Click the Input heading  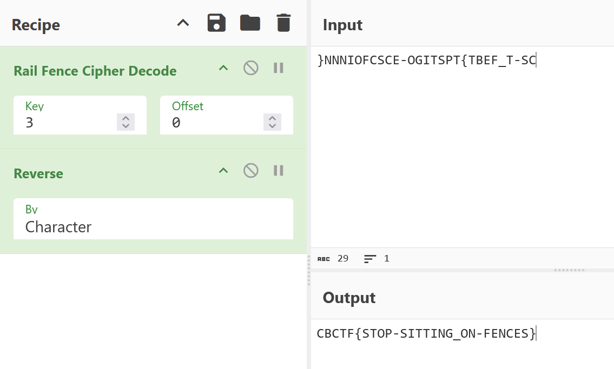(342, 25)
